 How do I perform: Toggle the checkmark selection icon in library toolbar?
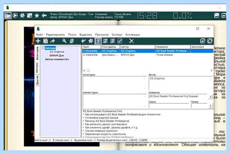[x=120, y=41]
